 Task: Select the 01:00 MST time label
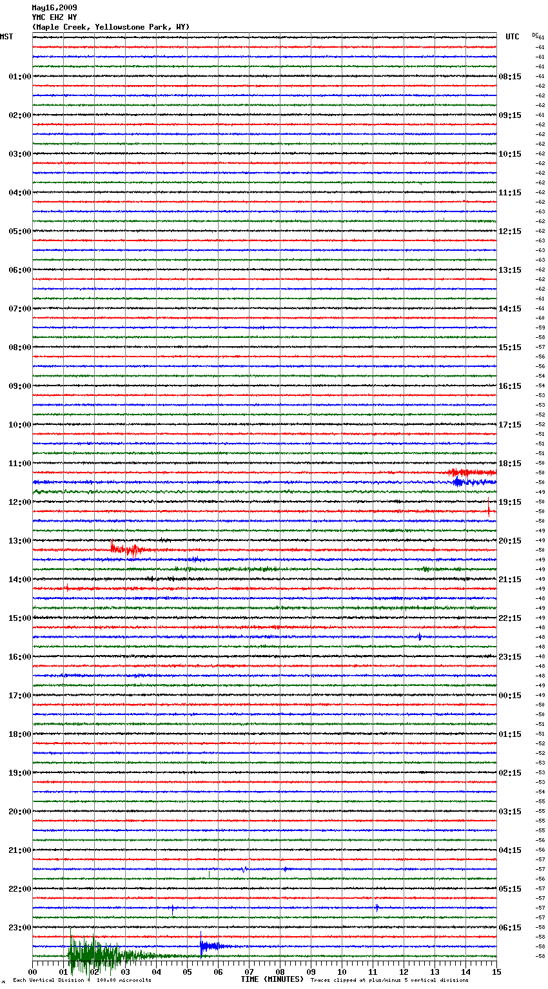click(x=20, y=77)
